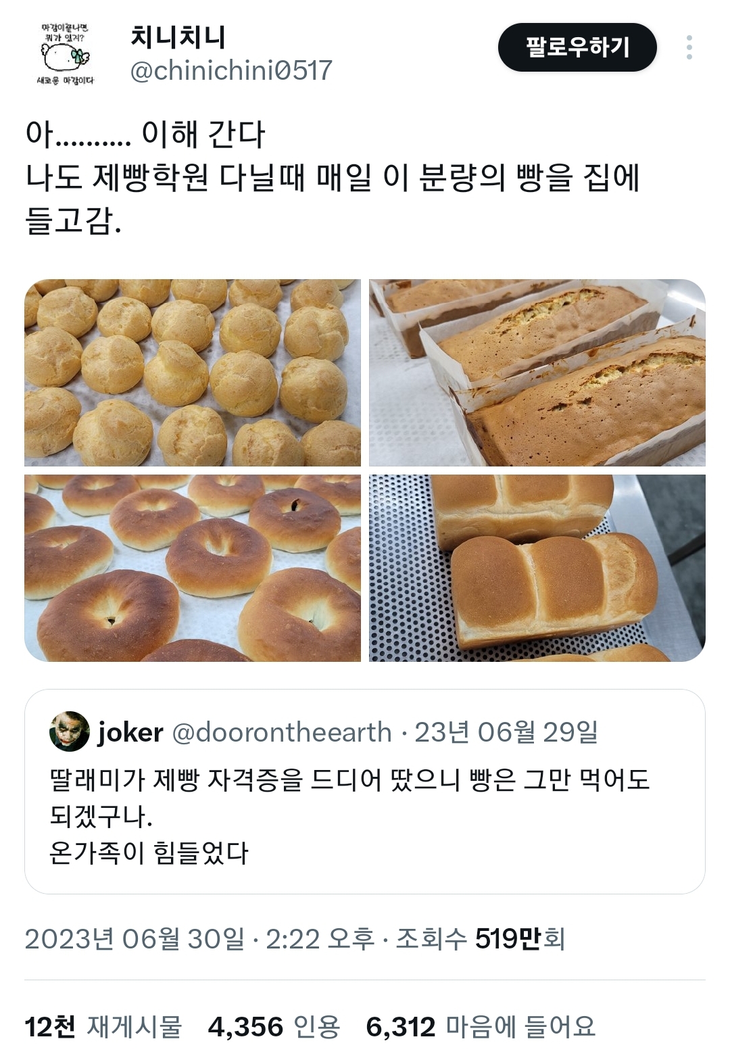
Task: Select the main tweet text
Action: [333, 178]
